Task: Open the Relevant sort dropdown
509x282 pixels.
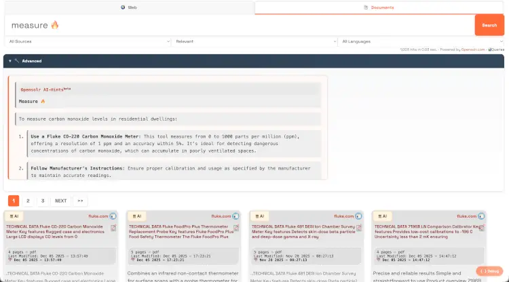Action: 254,41
